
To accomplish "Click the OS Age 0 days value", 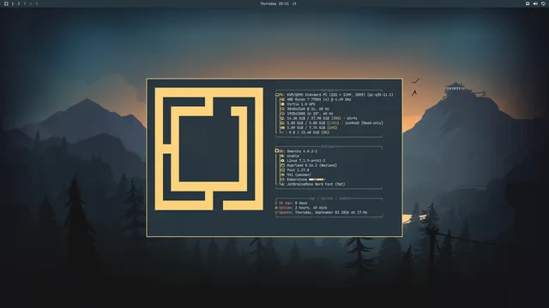I will point(301,203).
